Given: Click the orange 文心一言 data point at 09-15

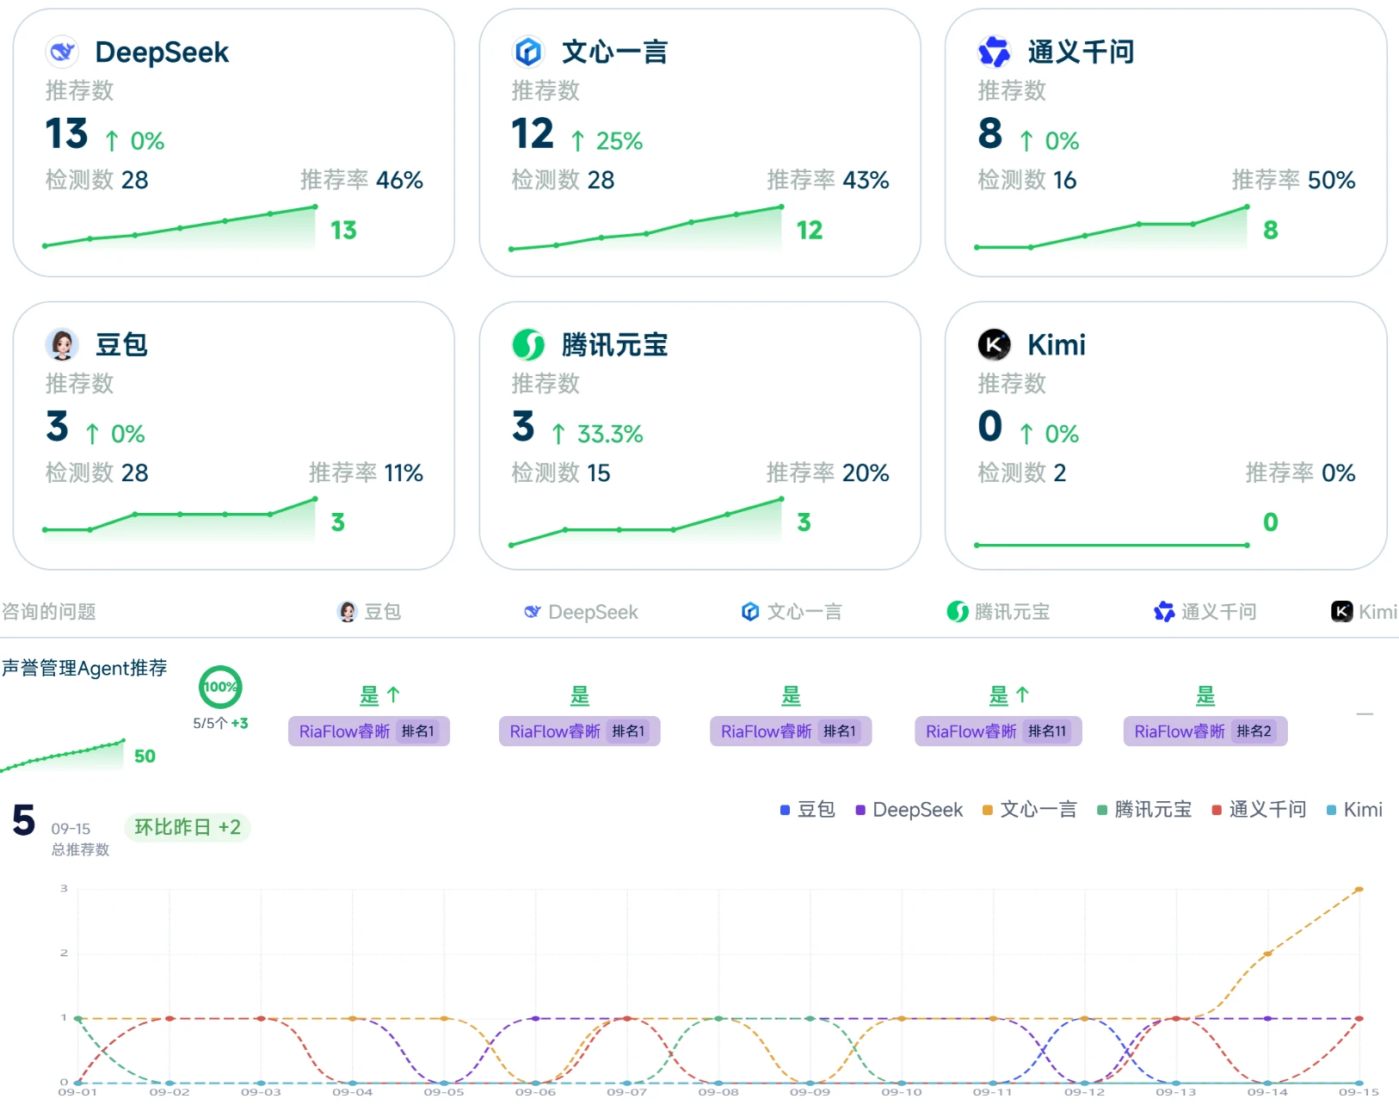Looking at the screenshot, I should (1359, 889).
